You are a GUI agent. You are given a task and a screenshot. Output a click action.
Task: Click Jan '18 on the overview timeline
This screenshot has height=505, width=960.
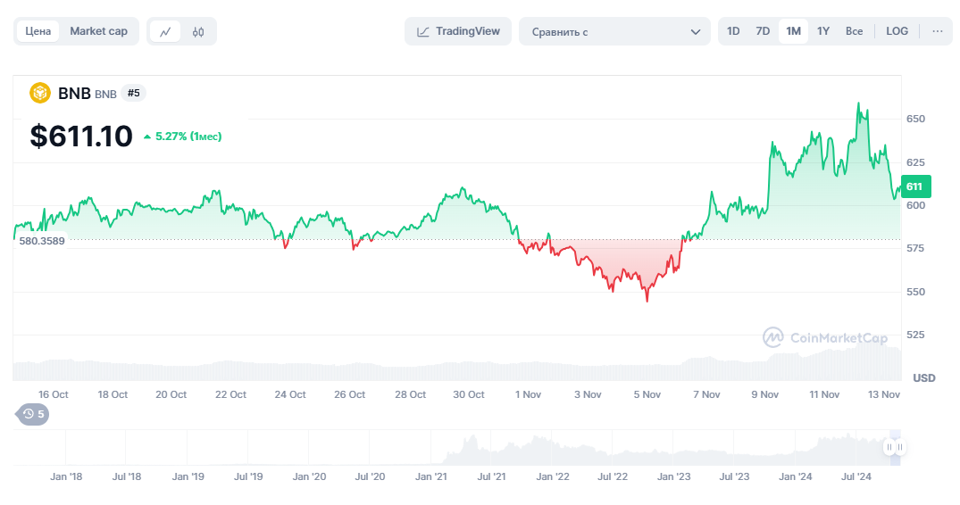(66, 476)
